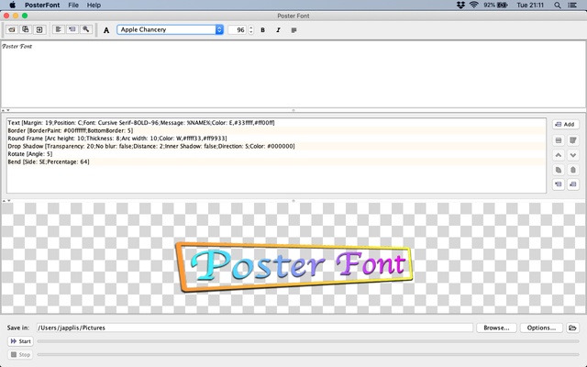The width and height of the screenshot is (587, 367).
Task: Open the Help menu
Action: 94,5
